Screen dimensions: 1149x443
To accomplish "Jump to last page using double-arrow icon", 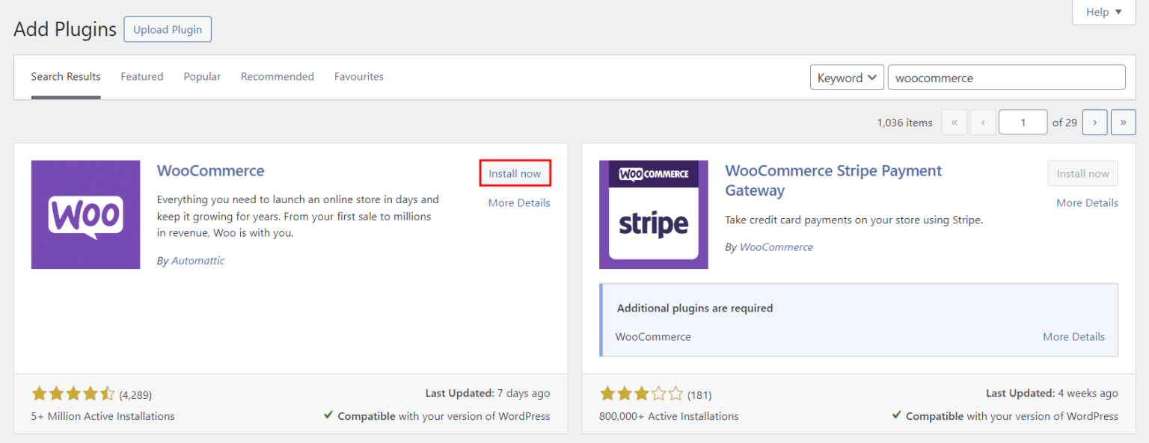I will pos(1123,122).
